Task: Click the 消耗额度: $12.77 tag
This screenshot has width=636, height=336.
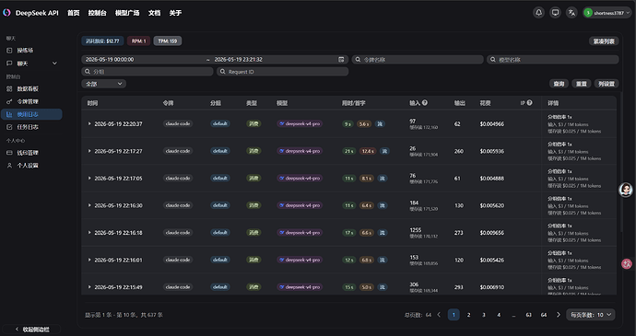Action: (102, 41)
